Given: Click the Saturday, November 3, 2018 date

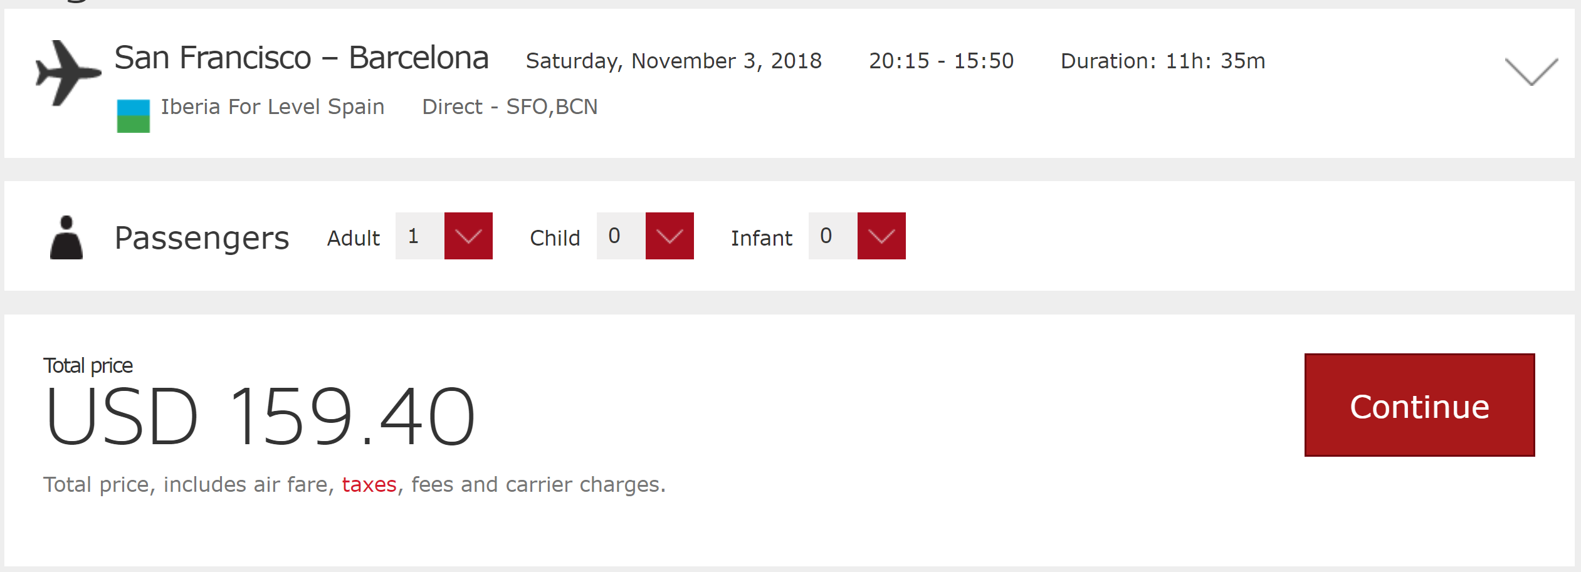Looking at the screenshot, I should coord(674,61).
